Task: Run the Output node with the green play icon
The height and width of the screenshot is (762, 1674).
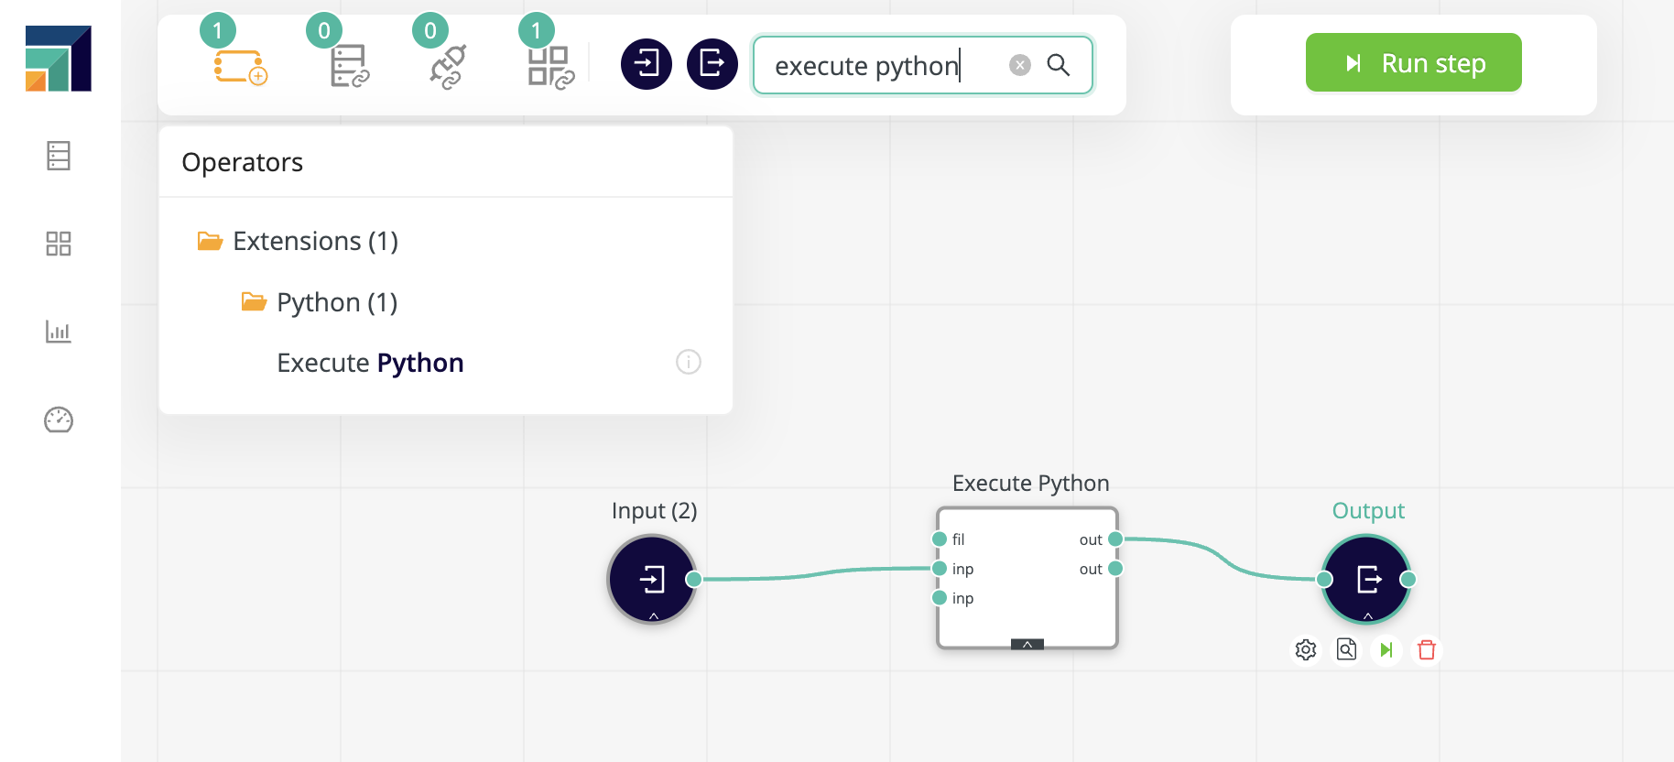Action: click(1386, 650)
